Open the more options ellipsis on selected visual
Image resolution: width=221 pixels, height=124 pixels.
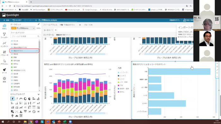[217, 76]
